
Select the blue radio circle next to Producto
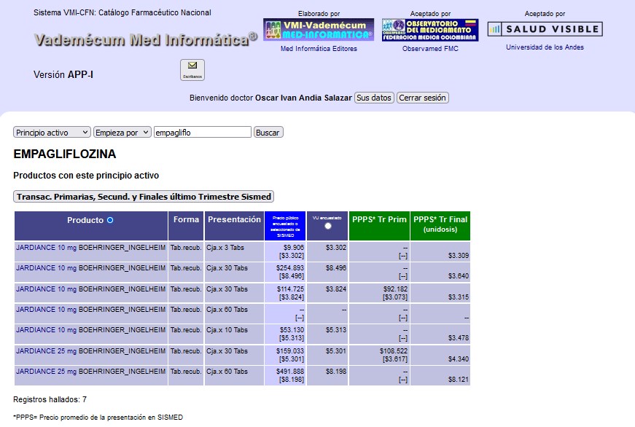[x=110, y=220]
